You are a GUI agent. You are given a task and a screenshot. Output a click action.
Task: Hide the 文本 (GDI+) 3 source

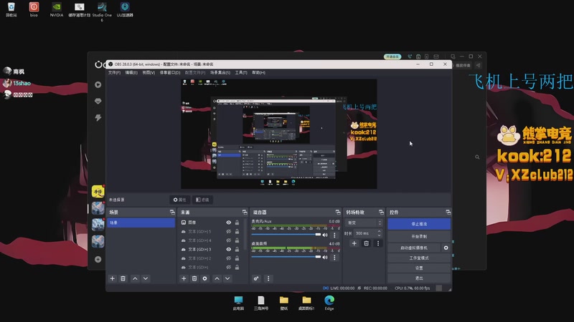(228, 249)
